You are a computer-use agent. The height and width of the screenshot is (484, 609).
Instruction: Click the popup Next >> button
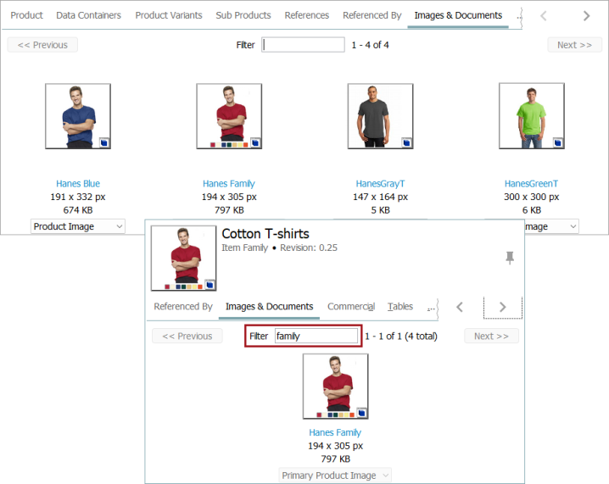(491, 337)
